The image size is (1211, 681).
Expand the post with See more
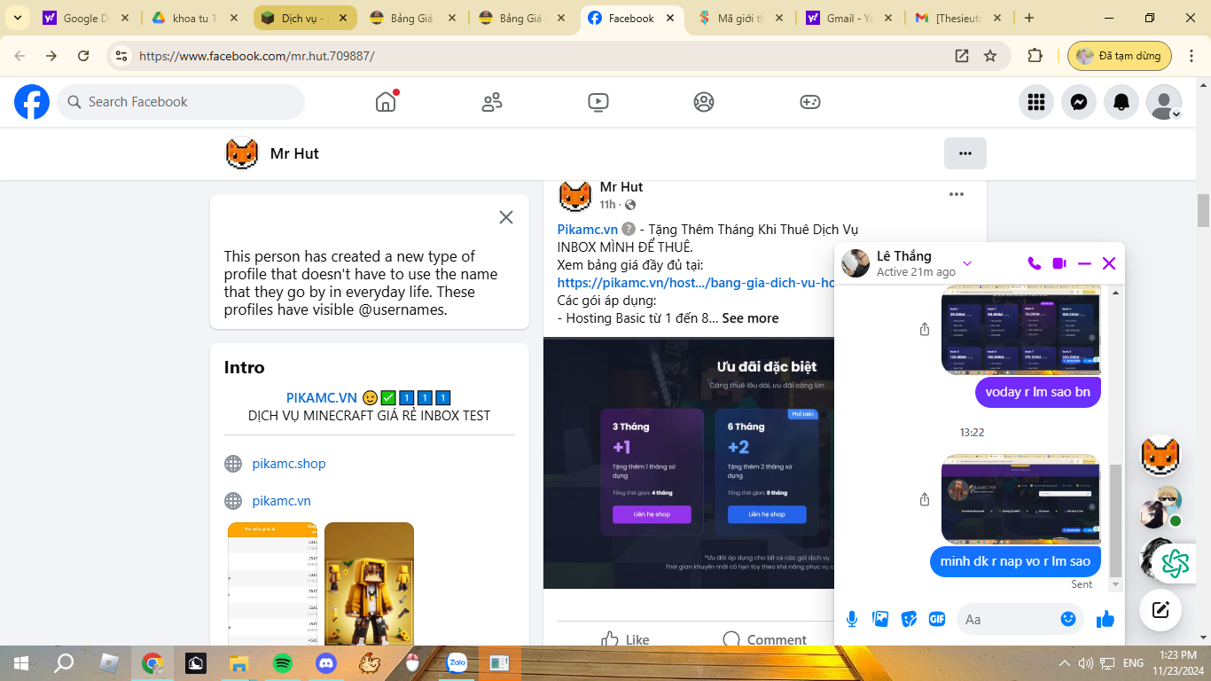(750, 318)
